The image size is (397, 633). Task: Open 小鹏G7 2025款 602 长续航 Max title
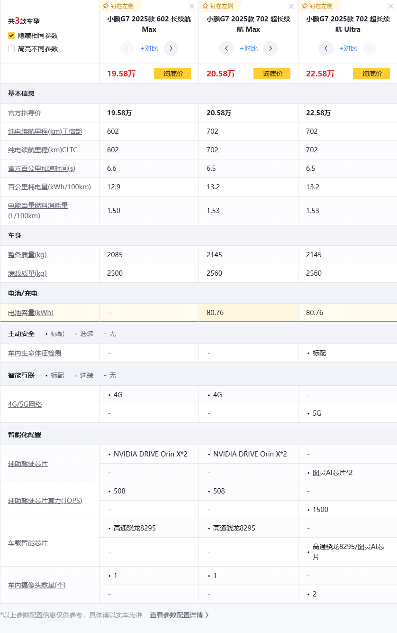click(149, 24)
